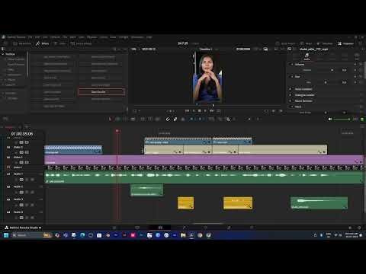
Task: Click the Volume value field
Action: (344, 70)
